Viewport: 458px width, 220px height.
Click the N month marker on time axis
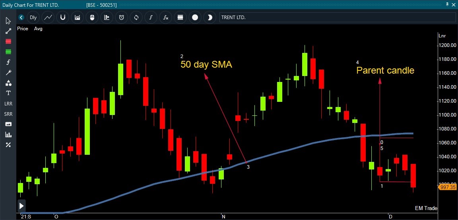coord(223,217)
